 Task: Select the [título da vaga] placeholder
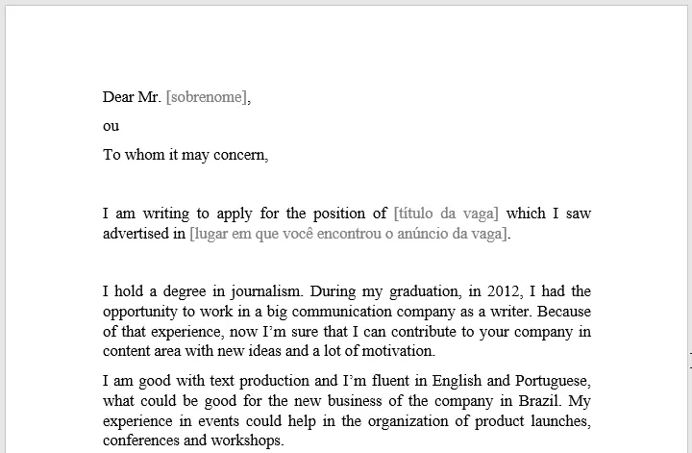pyautogui.click(x=446, y=214)
